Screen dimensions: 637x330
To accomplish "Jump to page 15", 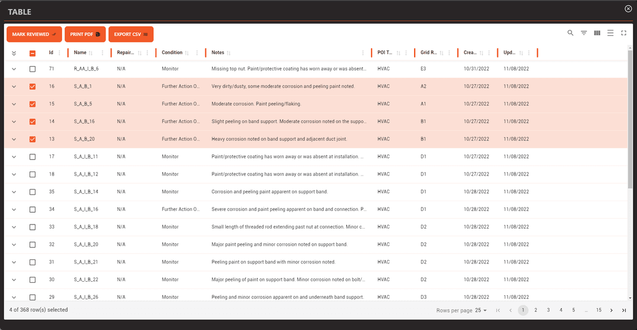I will [598, 310].
